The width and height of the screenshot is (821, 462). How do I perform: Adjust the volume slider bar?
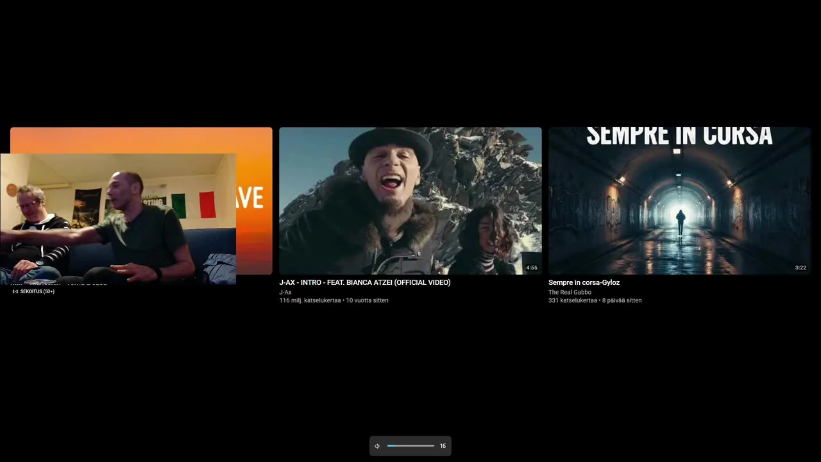click(410, 445)
